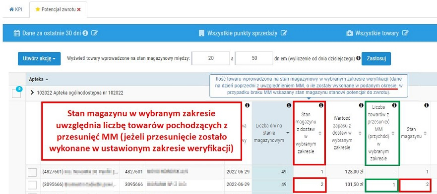
Task: Click star icon on Potencjał zwrotu tab
Action: tap(38, 9)
